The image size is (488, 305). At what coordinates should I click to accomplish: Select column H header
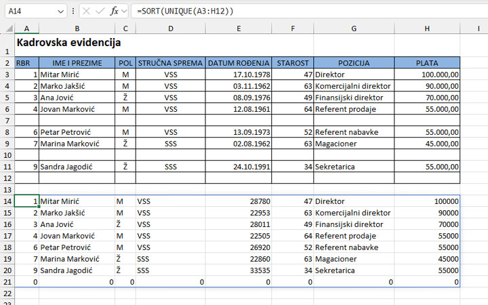426,28
